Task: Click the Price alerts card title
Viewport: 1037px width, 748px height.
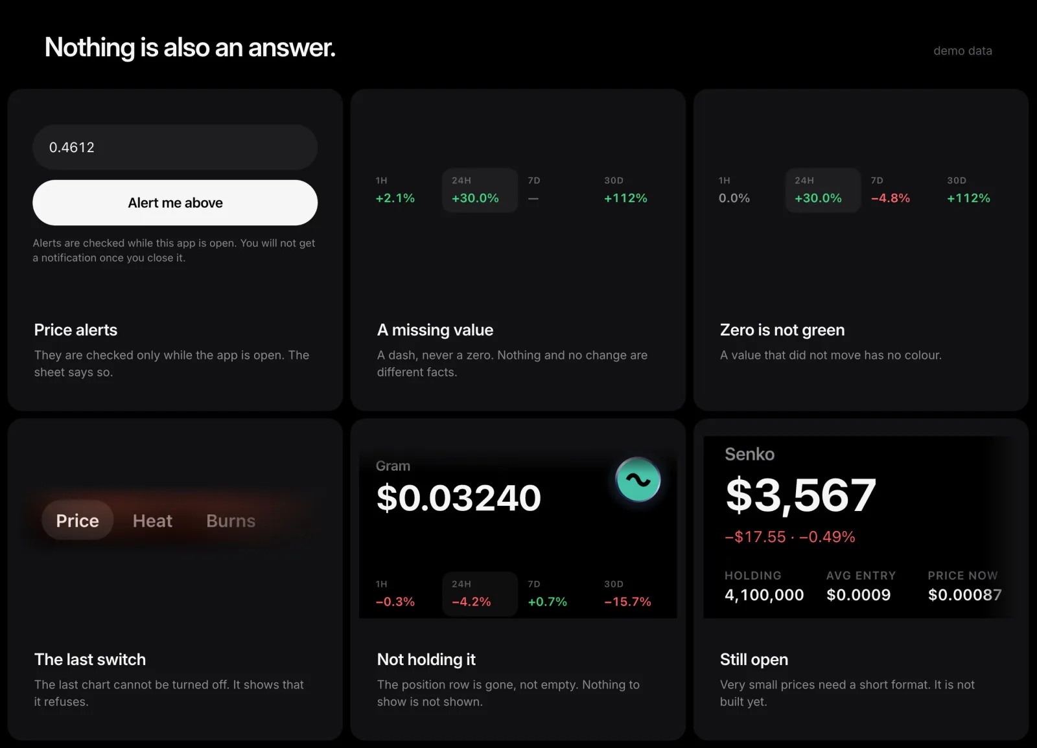Action: tap(76, 330)
